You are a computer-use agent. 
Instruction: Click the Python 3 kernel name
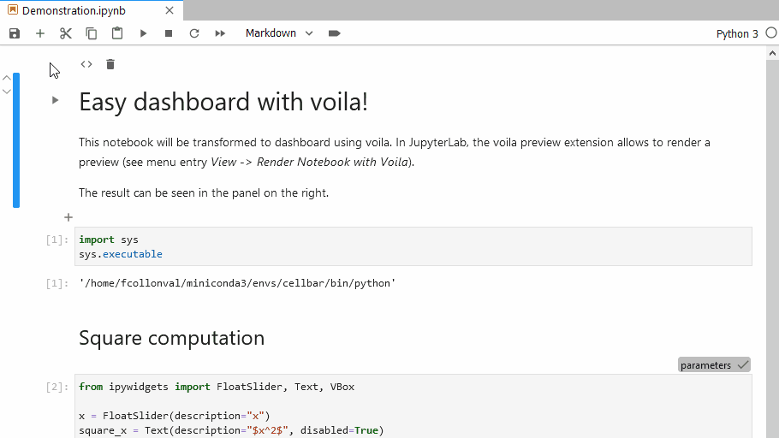(737, 33)
